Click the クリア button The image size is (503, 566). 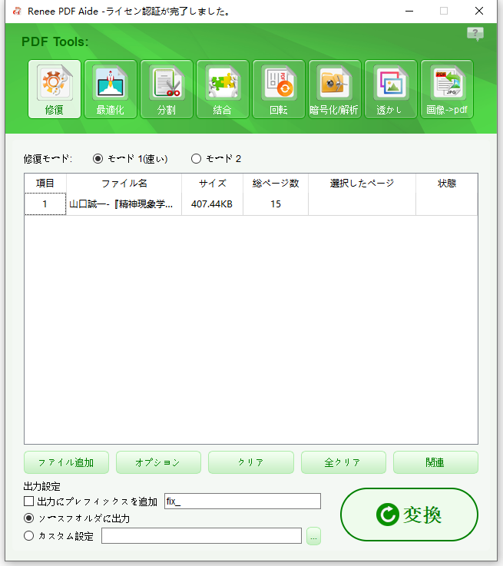(251, 462)
